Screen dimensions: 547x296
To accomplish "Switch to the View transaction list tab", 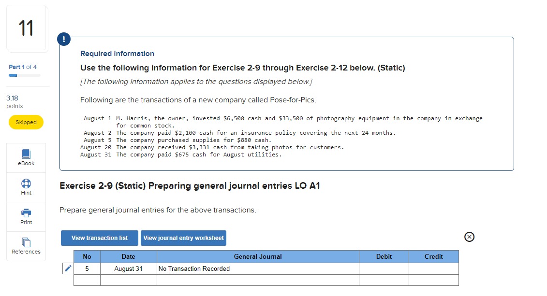I will (99, 238).
